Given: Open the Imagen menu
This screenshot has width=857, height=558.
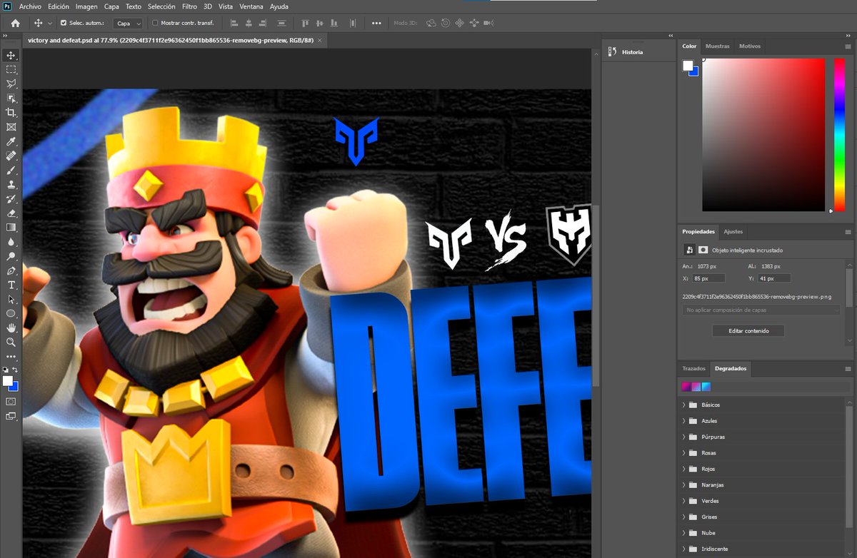Looking at the screenshot, I should (x=86, y=6).
